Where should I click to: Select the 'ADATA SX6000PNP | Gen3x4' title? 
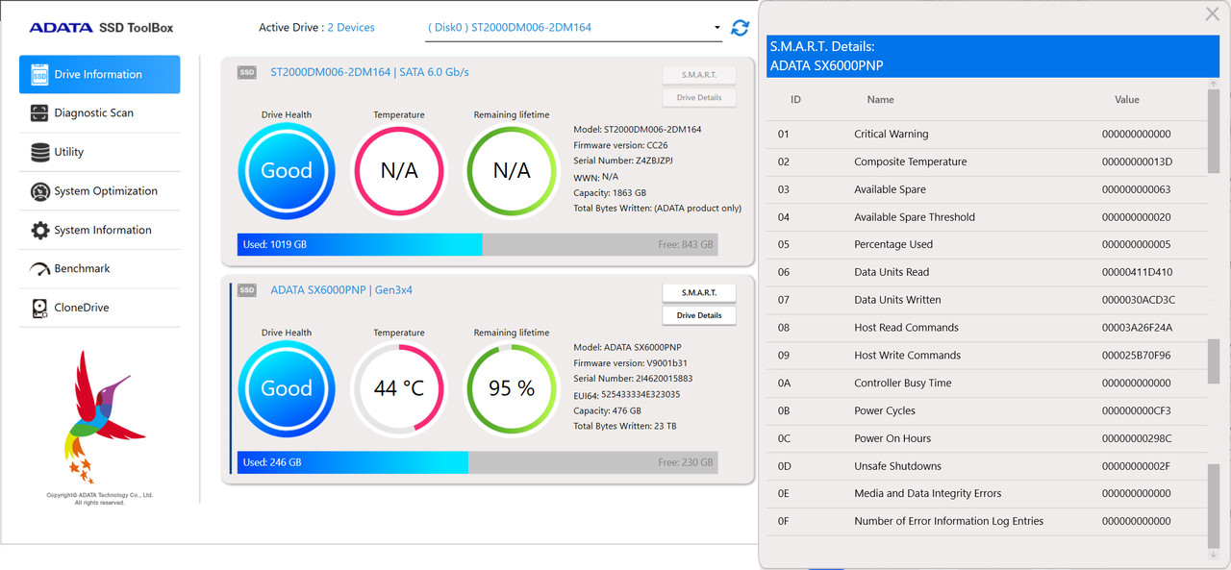point(341,290)
